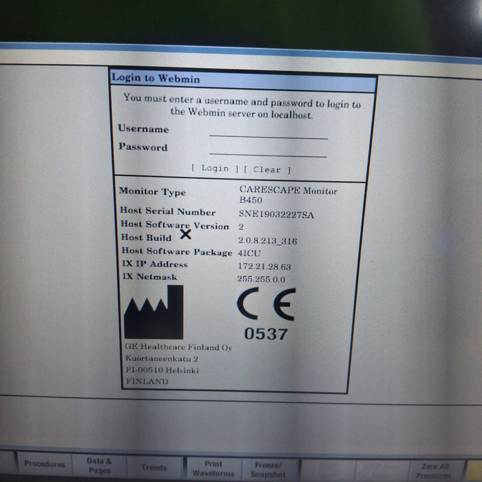Viewport: 482px width, 482px height.
Task: Click the CARESCAPE Monitor B450 text
Action: point(289,195)
